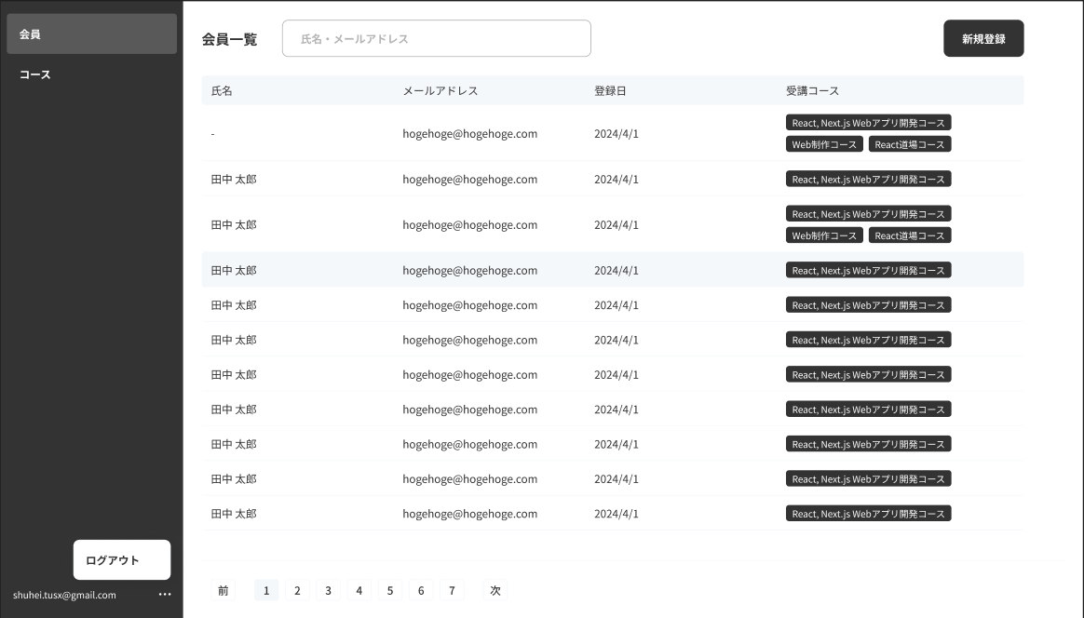Click the ログアウト button

point(122,560)
